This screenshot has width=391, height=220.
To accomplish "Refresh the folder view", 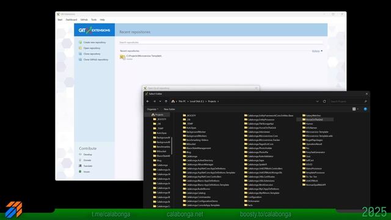I will coord(324,101).
